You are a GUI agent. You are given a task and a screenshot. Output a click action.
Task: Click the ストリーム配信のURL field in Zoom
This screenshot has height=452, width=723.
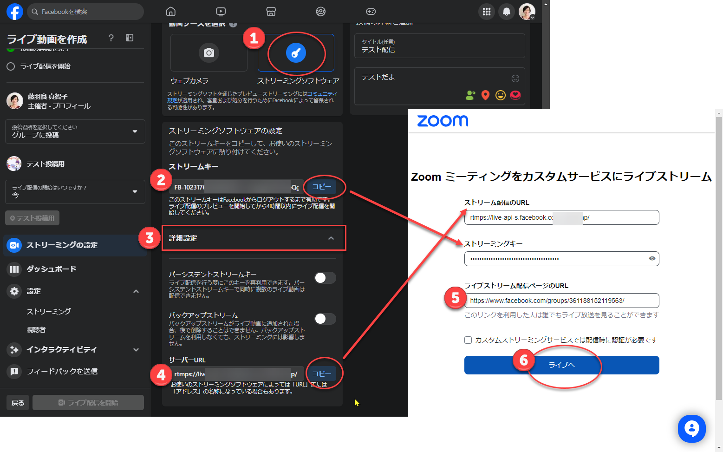[562, 217]
